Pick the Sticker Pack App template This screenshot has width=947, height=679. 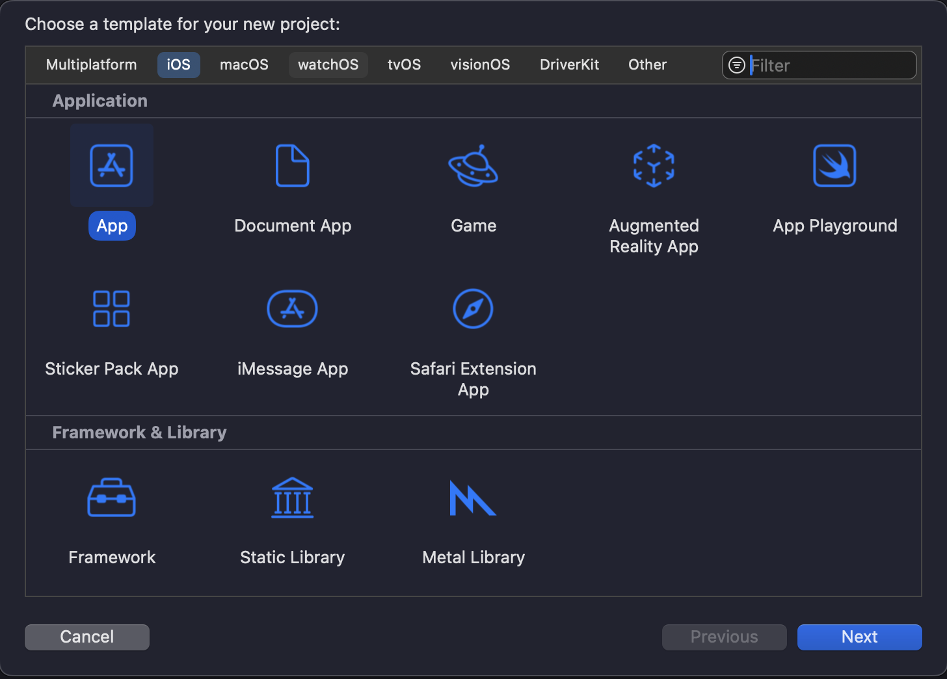point(111,309)
